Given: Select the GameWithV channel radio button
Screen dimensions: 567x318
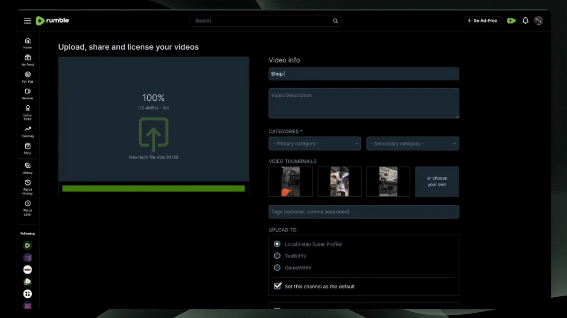Looking at the screenshot, I should (x=277, y=268).
